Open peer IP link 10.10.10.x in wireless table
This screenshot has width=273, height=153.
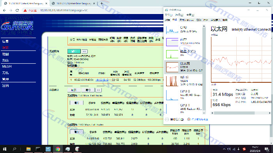point(102,80)
